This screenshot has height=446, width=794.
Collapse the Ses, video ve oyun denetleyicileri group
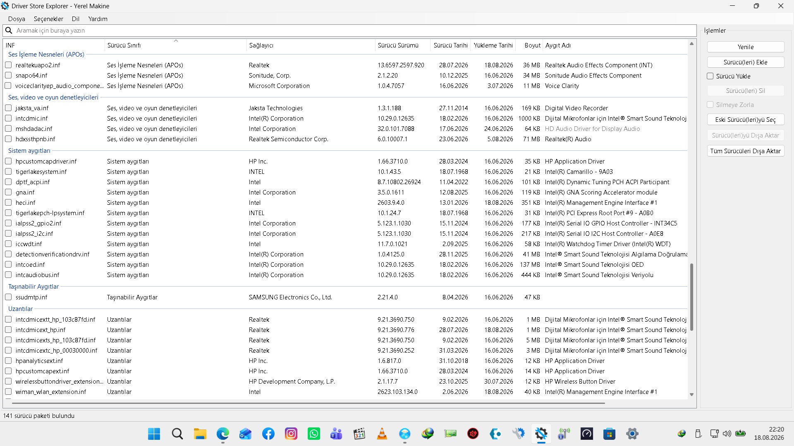[x=53, y=97]
